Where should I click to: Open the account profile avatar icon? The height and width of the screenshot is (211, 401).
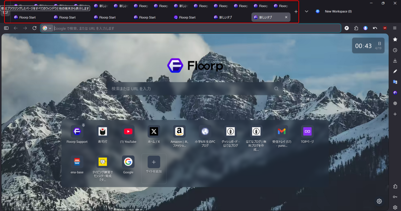tap(366, 28)
